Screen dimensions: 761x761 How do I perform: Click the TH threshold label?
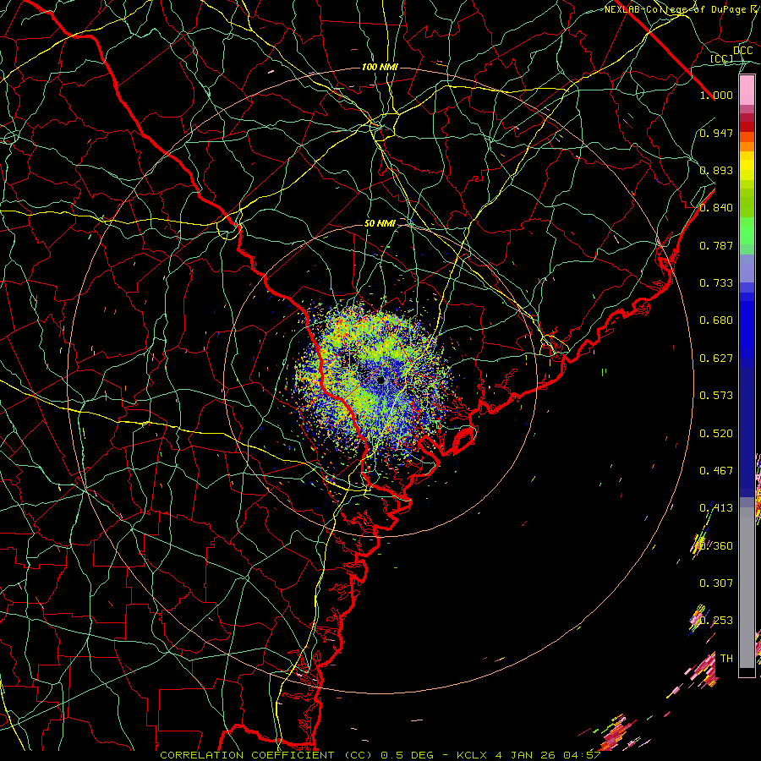[x=726, y=658]
